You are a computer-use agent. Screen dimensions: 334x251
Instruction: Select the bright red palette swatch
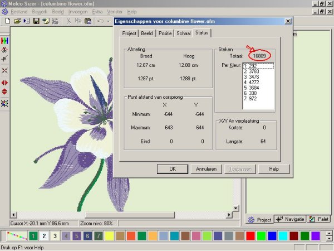[x=250, y=236]
